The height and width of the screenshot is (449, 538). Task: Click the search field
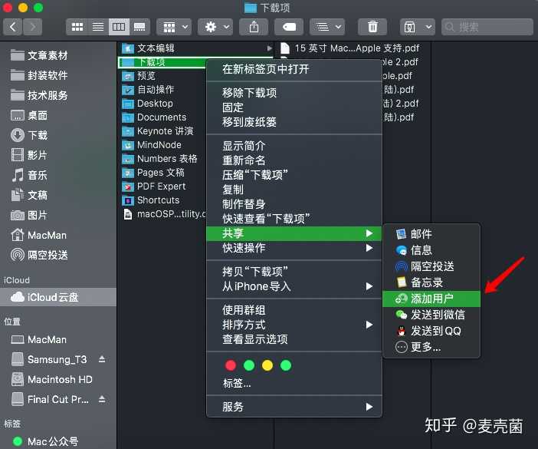click(x=487, y=27)
